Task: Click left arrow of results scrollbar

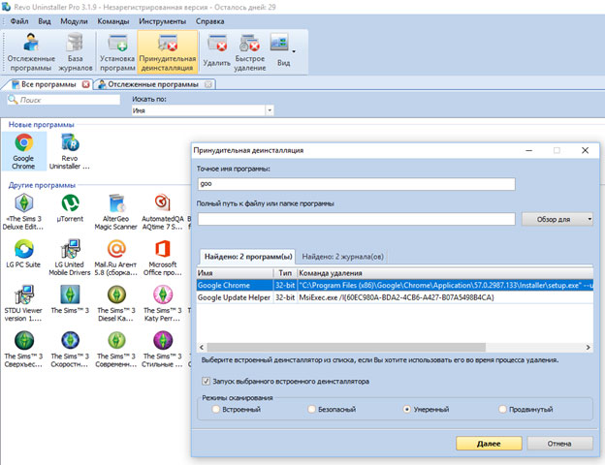Action: pos(202,347)
